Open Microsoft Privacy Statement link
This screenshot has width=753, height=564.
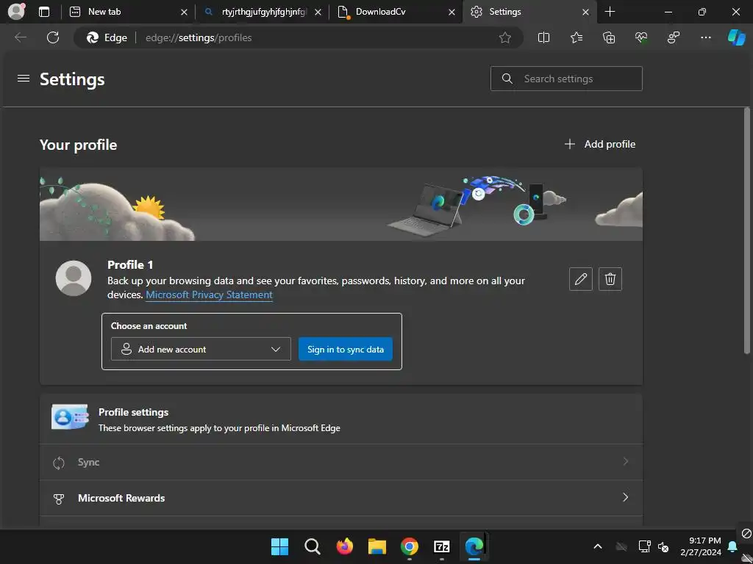209,294
